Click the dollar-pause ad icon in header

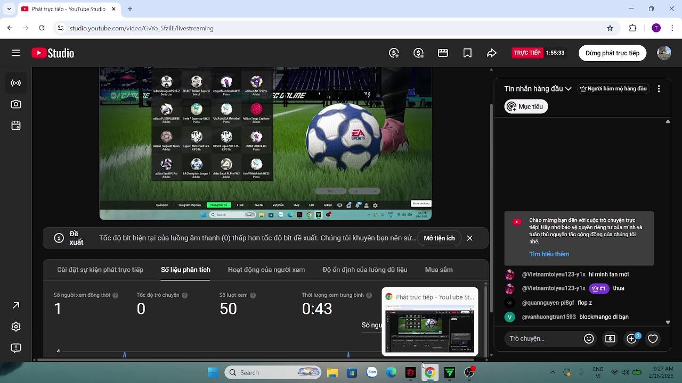(419, 53)
